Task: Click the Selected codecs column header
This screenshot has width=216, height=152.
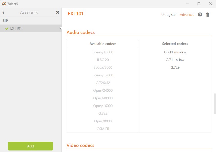Action: 175,44
